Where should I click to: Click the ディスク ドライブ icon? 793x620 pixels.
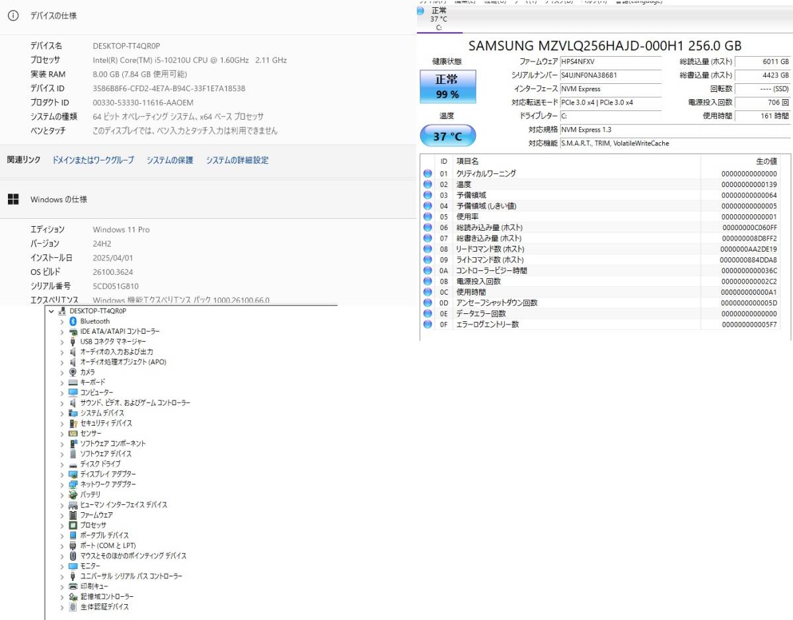coord(73,464)
